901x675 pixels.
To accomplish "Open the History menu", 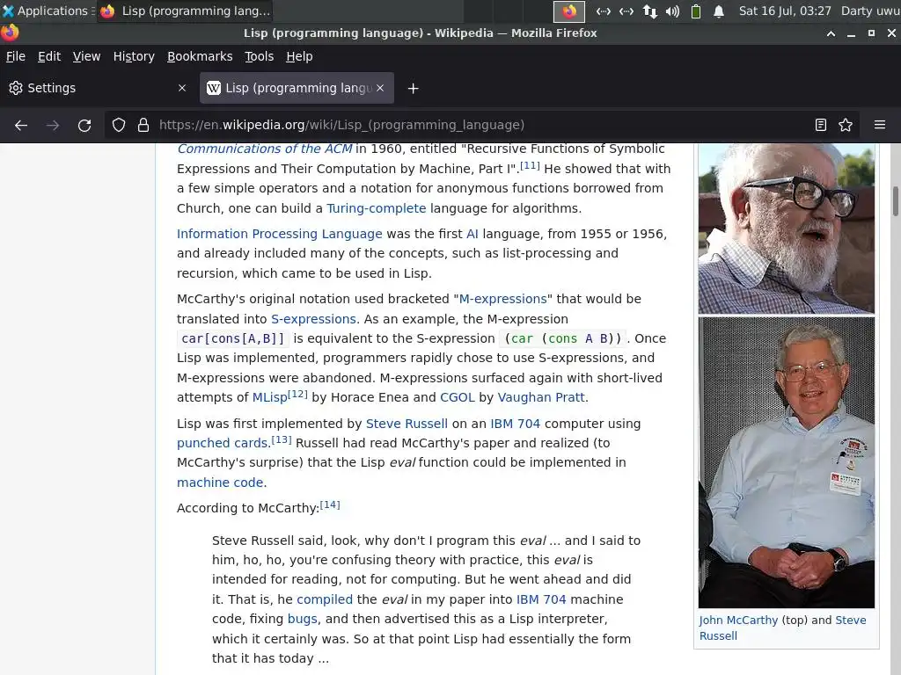I will click(134, 56).
